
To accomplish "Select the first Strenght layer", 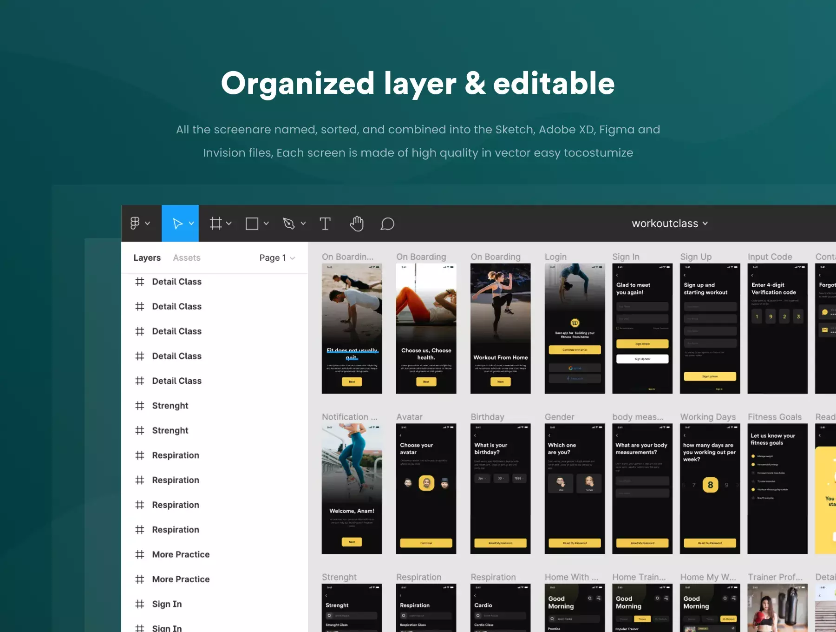I will [170, 406].
